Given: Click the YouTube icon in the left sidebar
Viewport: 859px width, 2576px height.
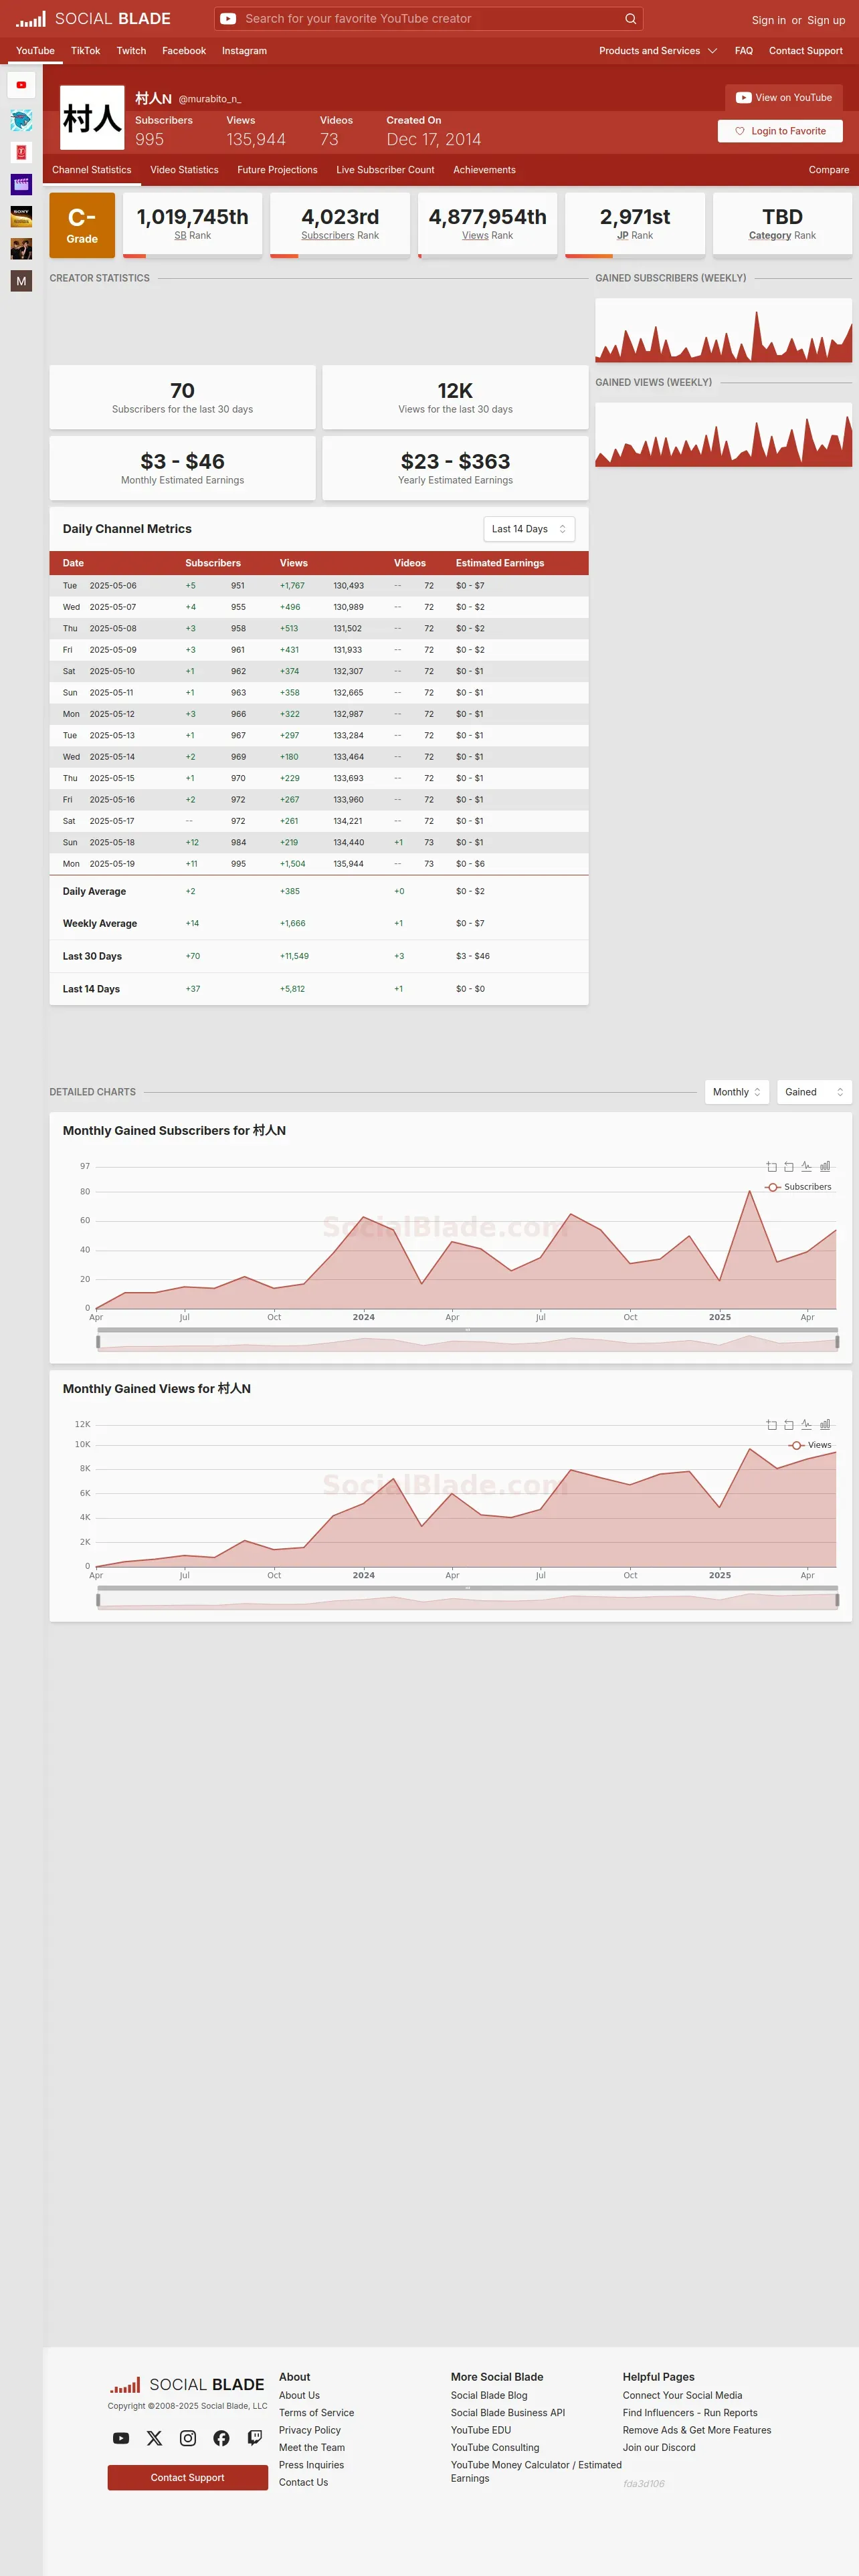Looking at the screenshot, I should (x=21, y=85).
